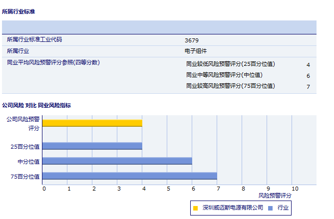This screenshot has width=334, height=219.
Task: Select 同业中等风险预警评分(中位值) text
Action: (x=224, y=75)
